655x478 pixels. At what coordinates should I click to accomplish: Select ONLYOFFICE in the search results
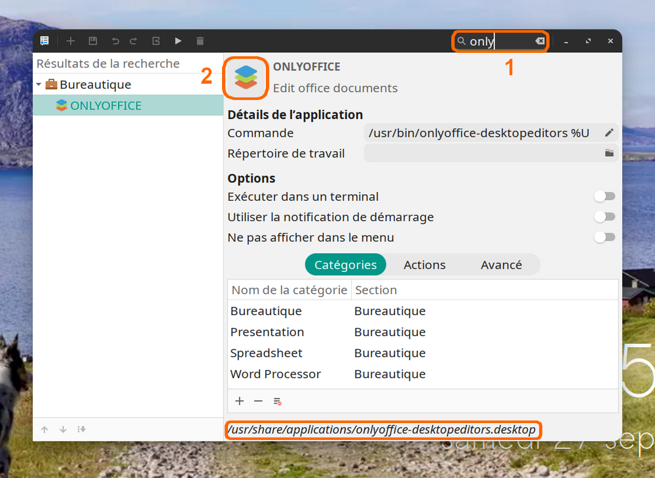(x=105, y=105)
